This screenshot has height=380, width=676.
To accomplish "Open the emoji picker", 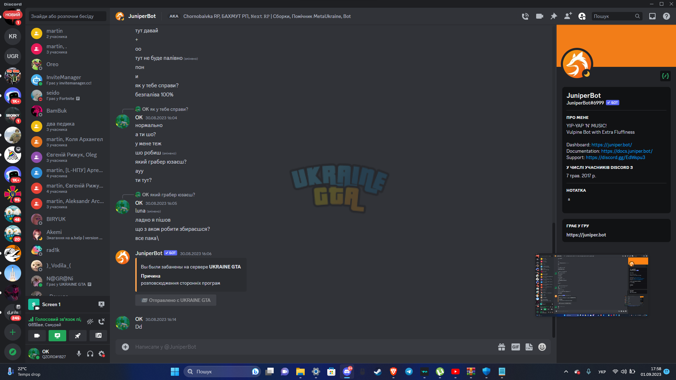I will 542,347.
